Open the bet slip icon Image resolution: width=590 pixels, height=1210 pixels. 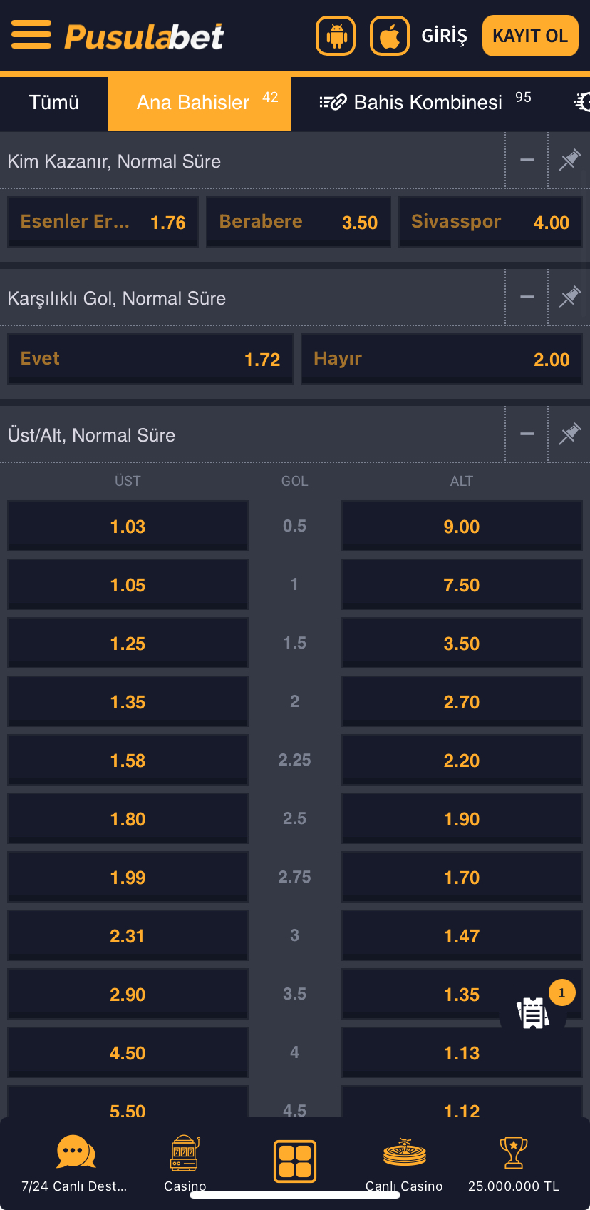pos(534,1012)
